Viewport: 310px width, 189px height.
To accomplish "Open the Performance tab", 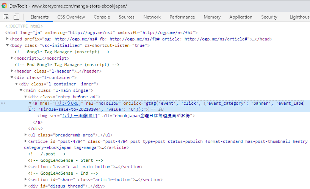I will coord(182,17).
